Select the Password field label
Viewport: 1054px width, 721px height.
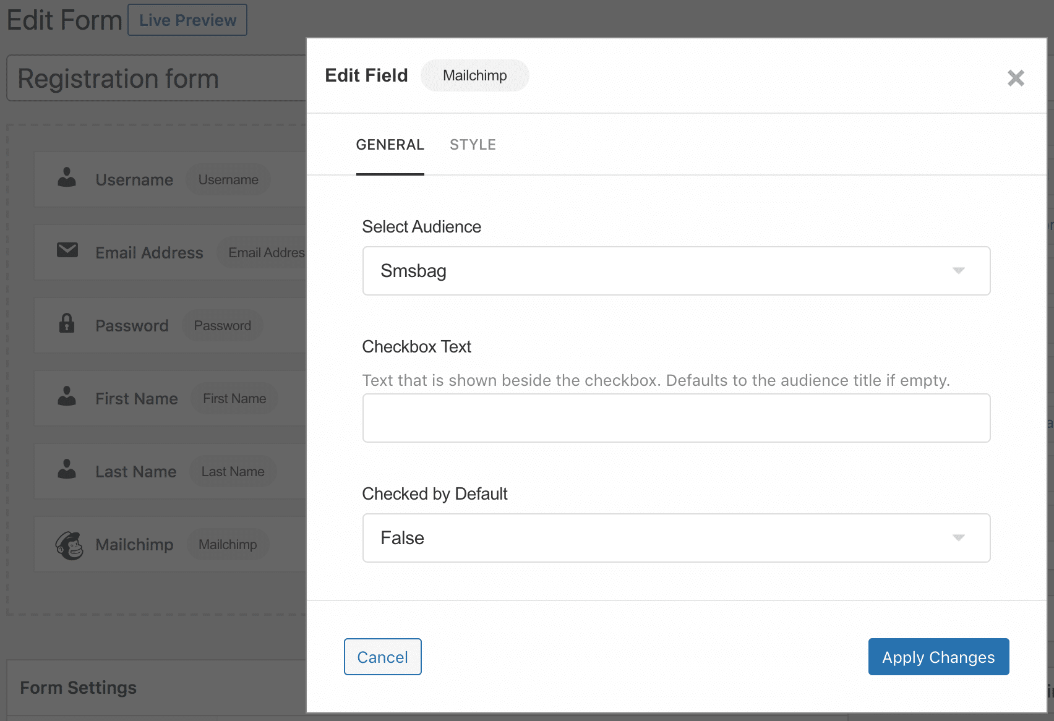(x=132, y=326)
